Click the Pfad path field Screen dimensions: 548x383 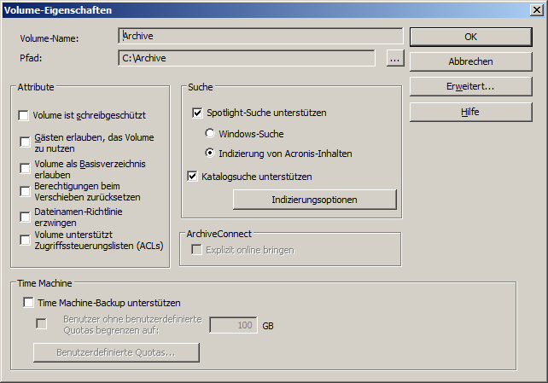click(246, 58)
